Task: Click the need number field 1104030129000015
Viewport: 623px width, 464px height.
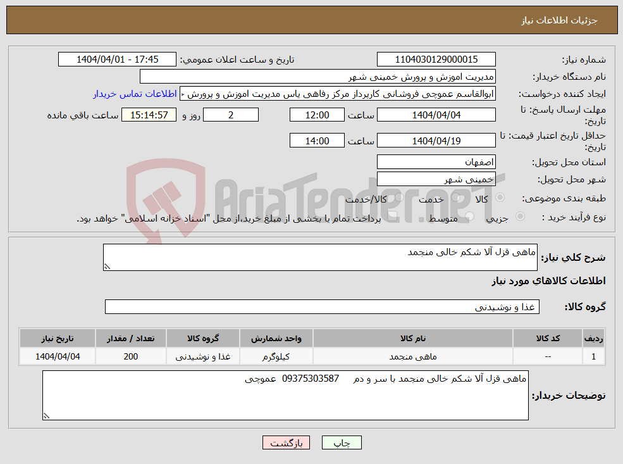Action: click(x=436, y=60)
